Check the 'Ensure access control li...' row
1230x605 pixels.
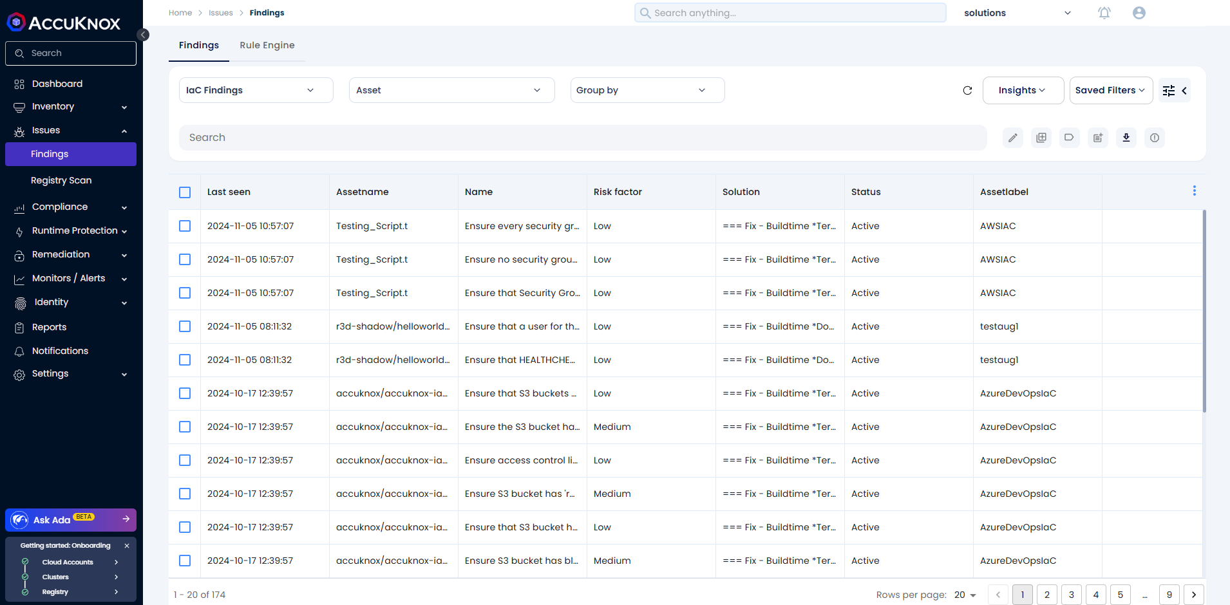click(185, 460)
